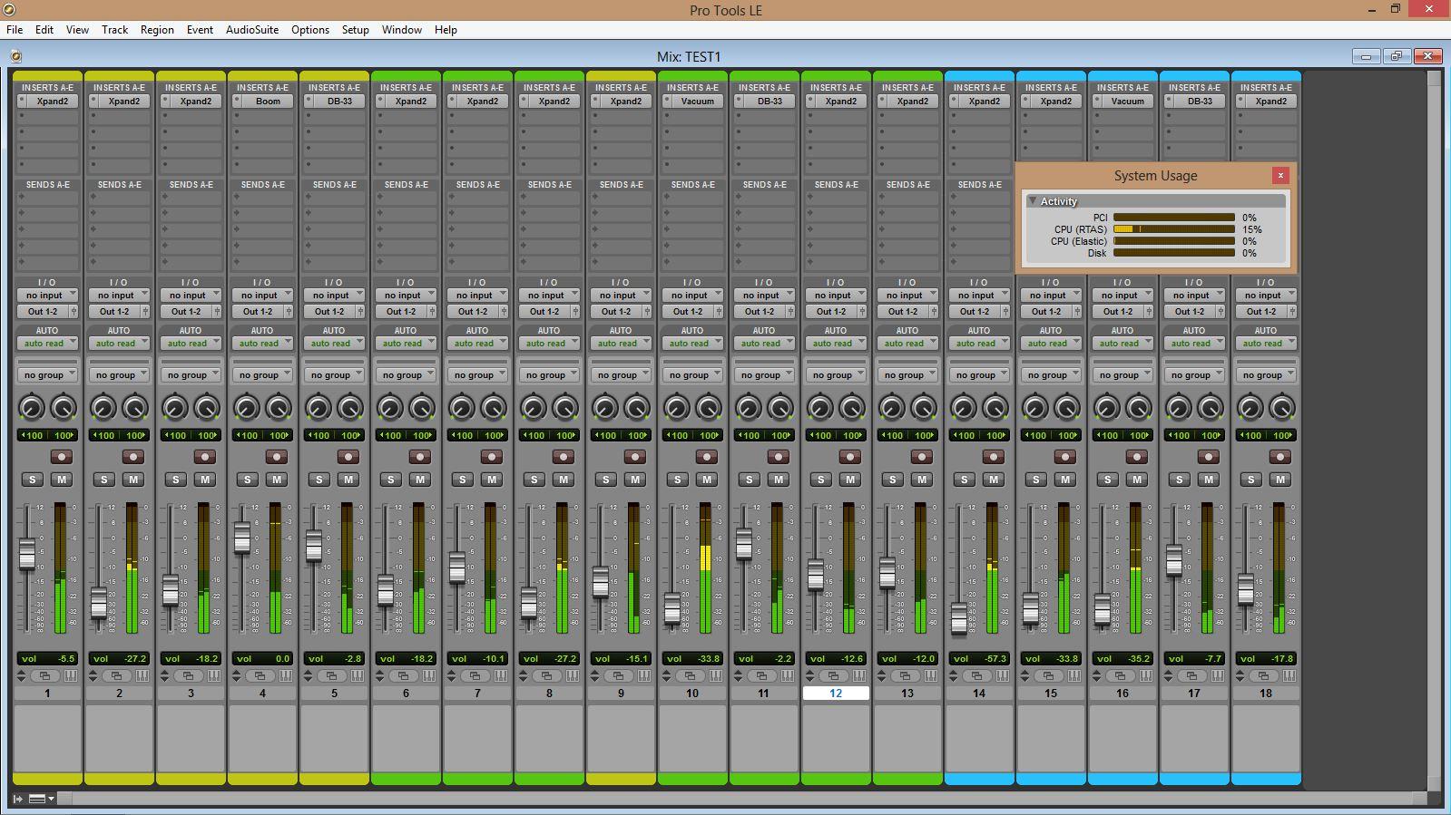Click the insert dot beside DB-33 on track 17
Image resolution: width=1451 pixels, height=815 pixels.
click(x=1169, y=102)
